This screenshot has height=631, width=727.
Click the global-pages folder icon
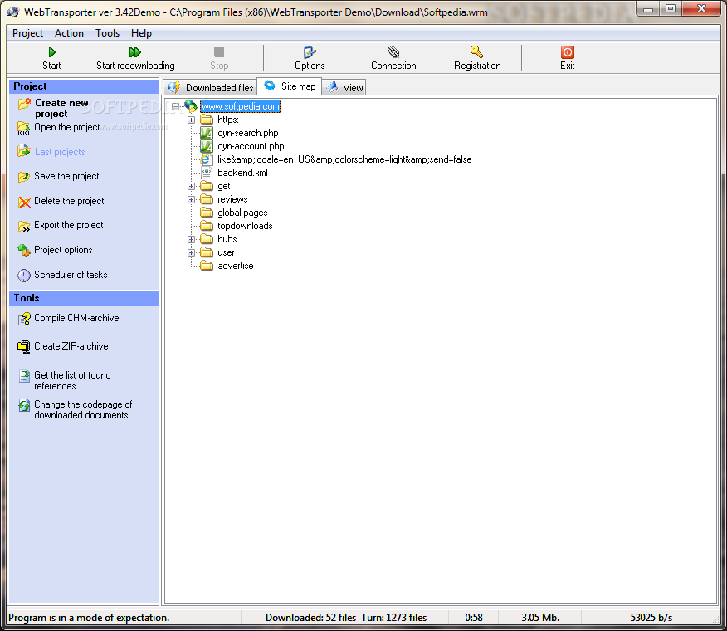click(x=207, y=213)
